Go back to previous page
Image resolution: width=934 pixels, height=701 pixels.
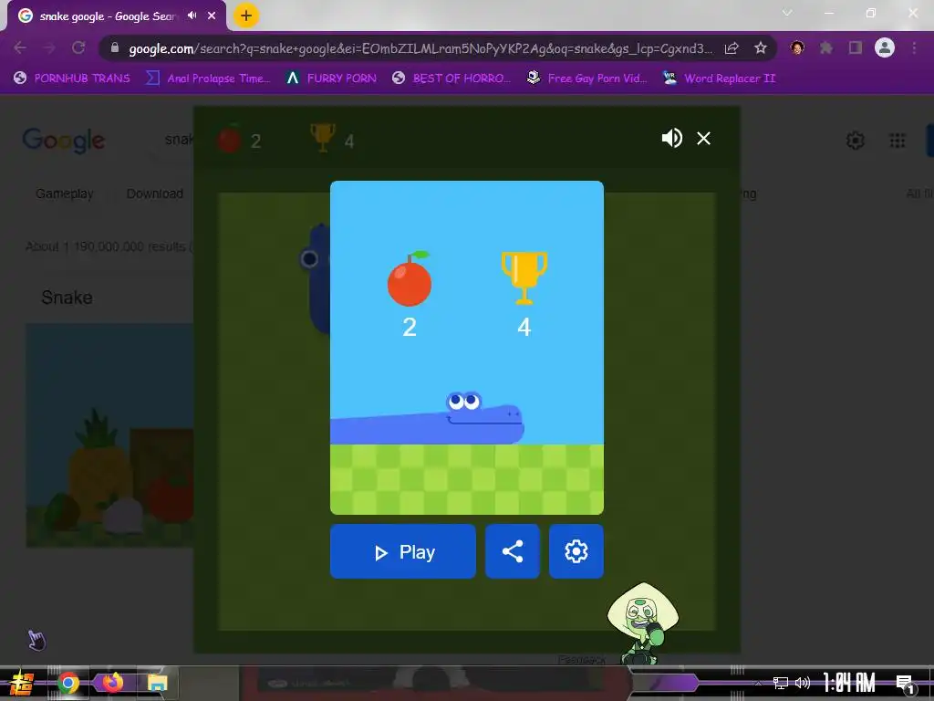[x=20, y=47]
